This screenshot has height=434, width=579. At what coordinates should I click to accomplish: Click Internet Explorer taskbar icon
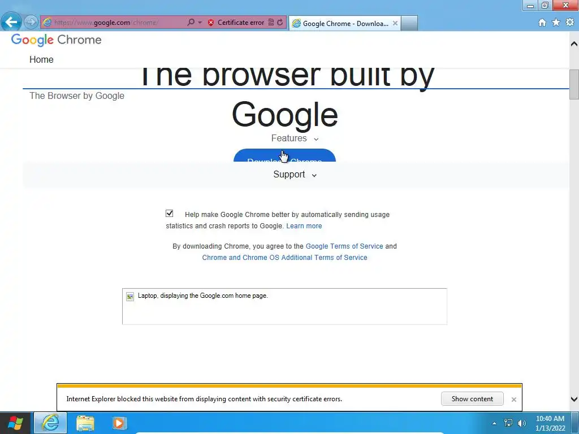click(x=50, y=423)
